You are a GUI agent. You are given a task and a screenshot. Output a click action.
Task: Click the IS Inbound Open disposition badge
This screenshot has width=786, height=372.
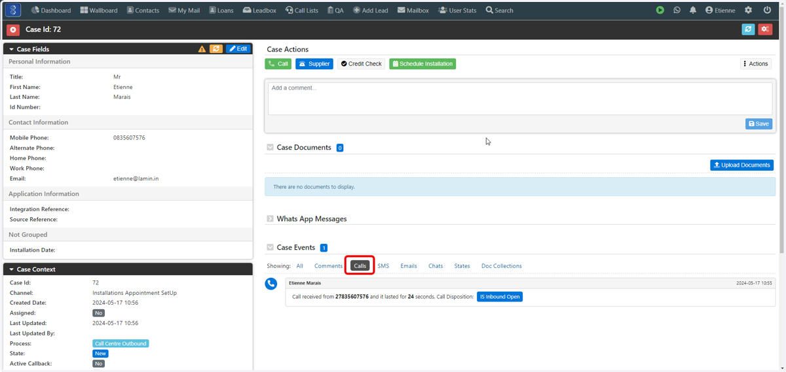coord(500,297)
